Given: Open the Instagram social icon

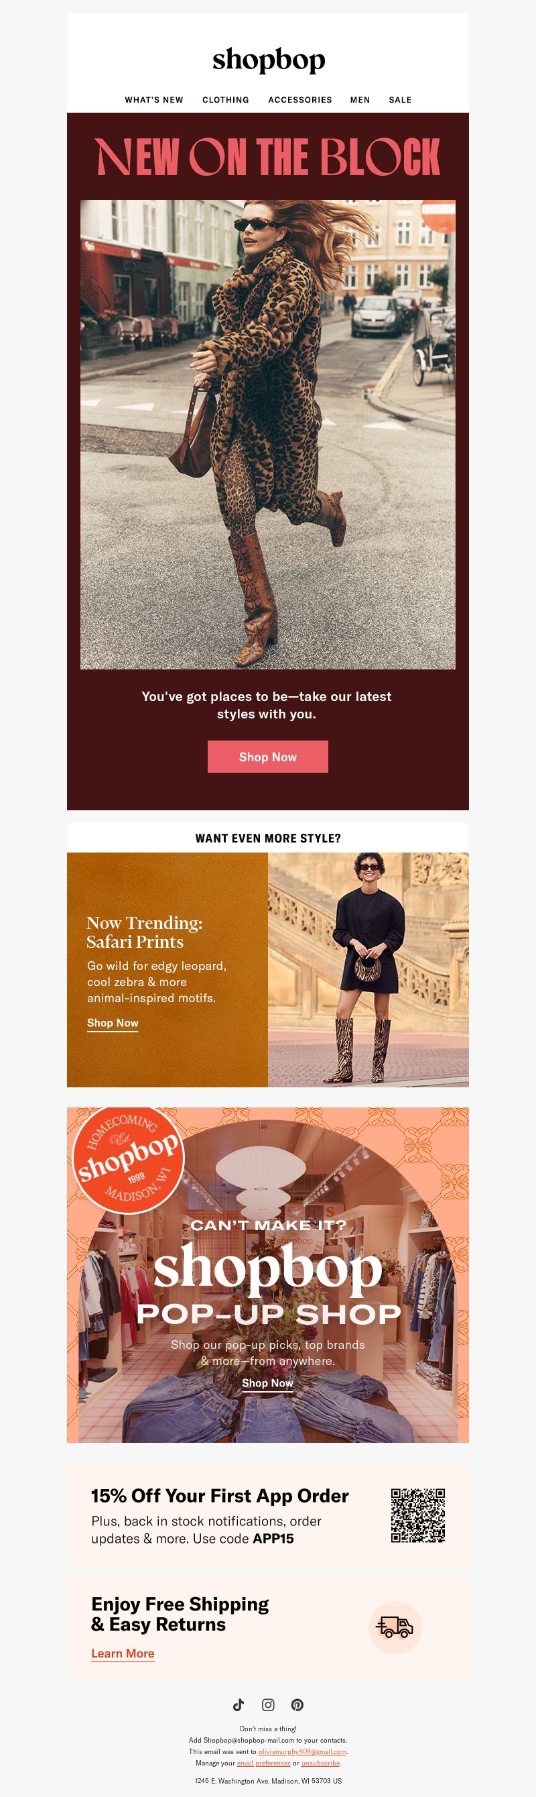Looking at the screenshot, I should click(267, 1704).
